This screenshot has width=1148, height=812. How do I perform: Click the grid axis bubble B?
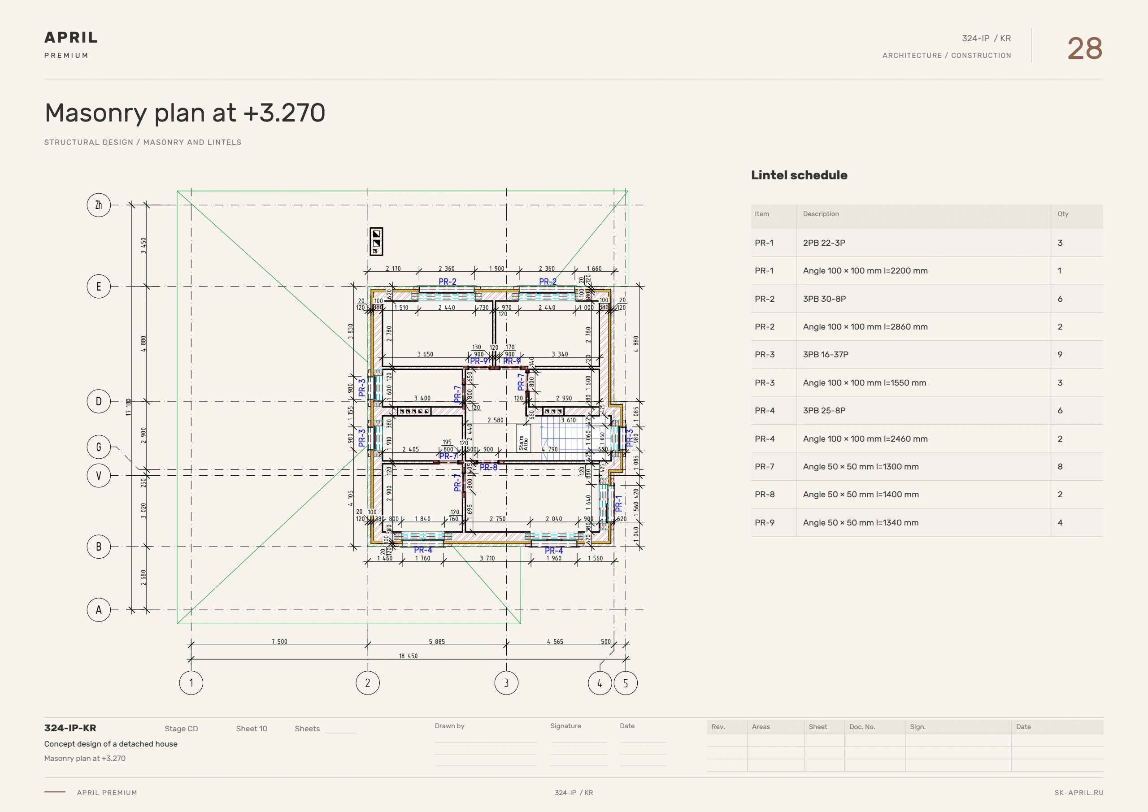tap(99, 547)
